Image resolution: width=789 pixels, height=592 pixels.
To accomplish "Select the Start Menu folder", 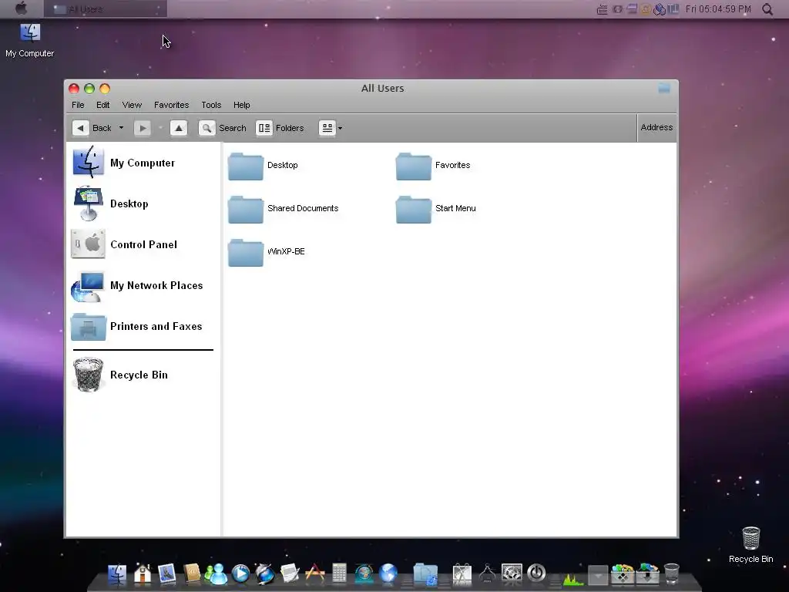I will [436, 209].
